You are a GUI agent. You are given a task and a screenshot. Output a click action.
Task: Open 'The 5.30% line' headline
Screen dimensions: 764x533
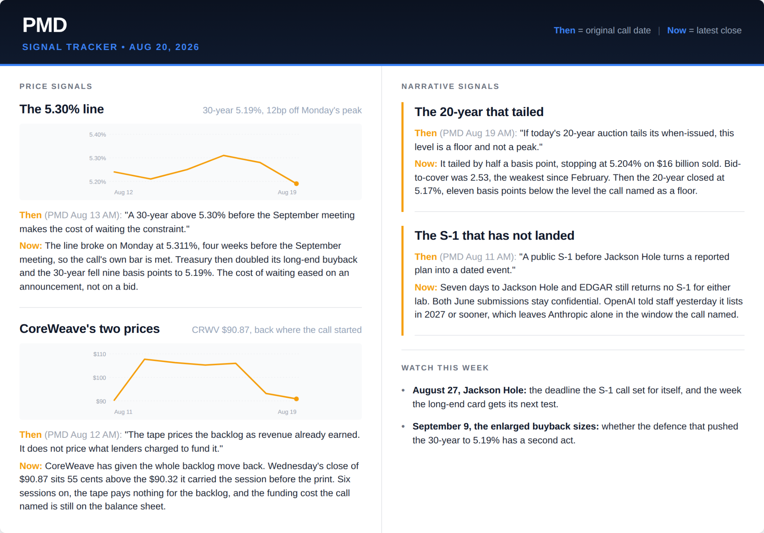click(x=62, y=109)
